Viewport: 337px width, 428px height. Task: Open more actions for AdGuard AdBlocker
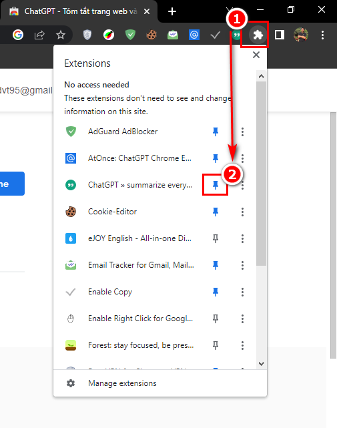(242, 132)
